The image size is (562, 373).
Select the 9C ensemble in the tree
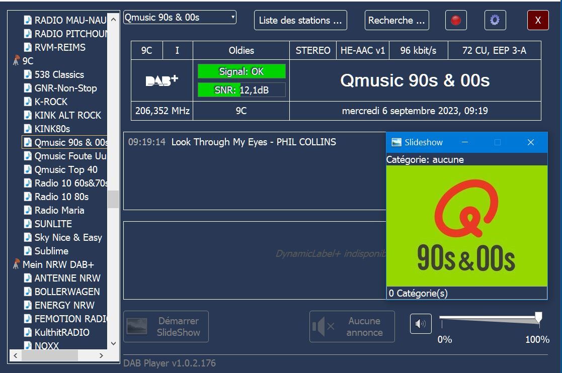(x=28, y=61)
